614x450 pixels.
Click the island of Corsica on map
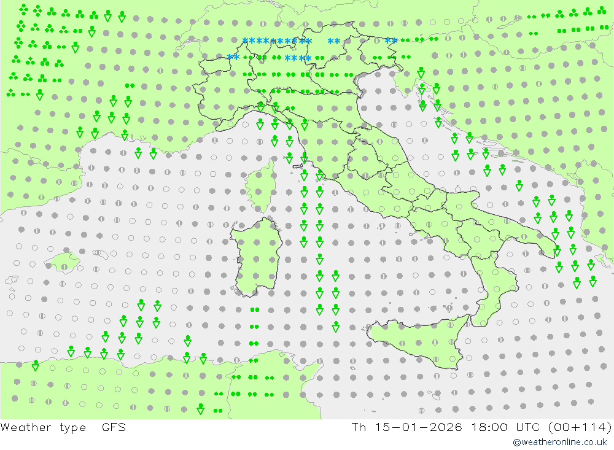[261, 187]
